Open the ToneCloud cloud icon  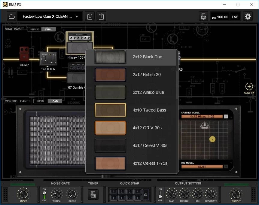point(12,17)
